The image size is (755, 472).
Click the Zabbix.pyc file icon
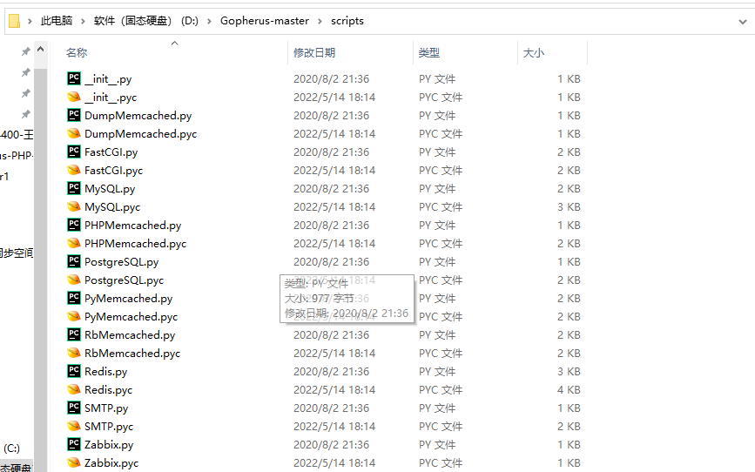coord(74,462)
